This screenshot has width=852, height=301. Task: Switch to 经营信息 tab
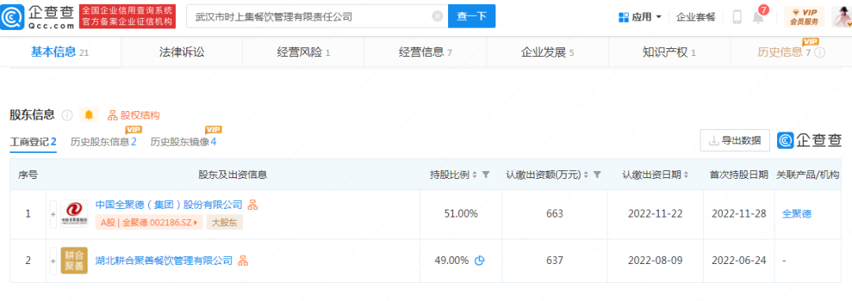(x=425, y=53)
